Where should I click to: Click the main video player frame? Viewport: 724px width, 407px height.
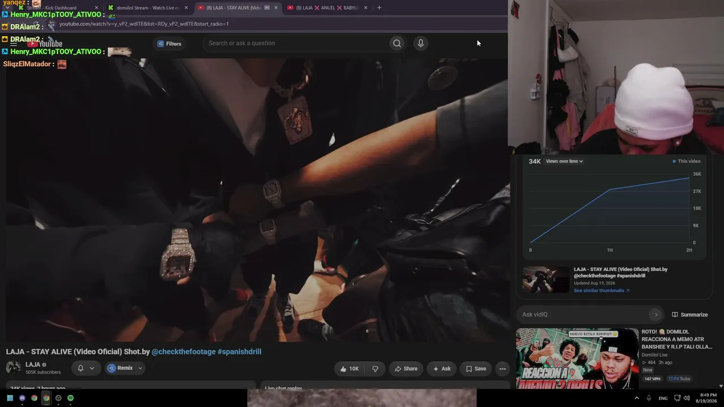tap(257, 200)
